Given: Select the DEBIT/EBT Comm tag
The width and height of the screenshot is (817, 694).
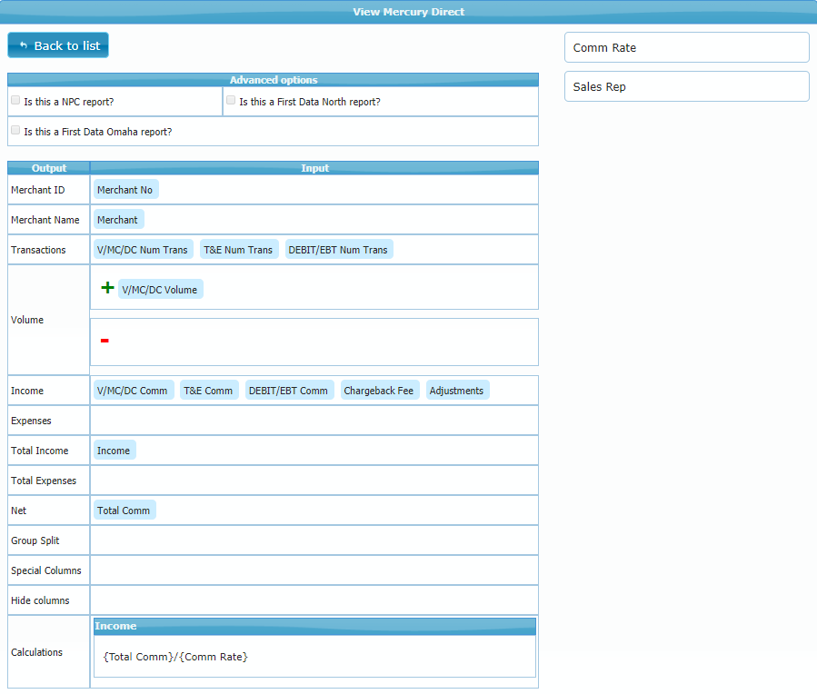Looking at the screenshot, I should [288, 391].
